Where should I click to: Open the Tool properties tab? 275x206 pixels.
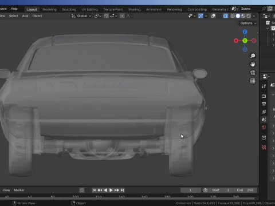point(264,86)
